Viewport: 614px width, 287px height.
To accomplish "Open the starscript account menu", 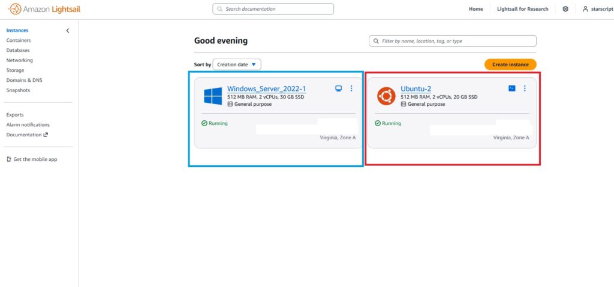I will tap(597, 9).
